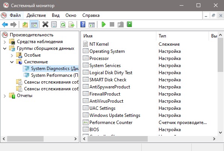224x151 pixels.
Task: Select Windows Update Settings entry
Action: 115,115
